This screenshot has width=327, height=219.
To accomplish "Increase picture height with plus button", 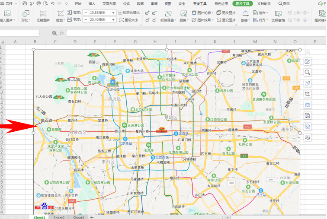I will (113, 13).
